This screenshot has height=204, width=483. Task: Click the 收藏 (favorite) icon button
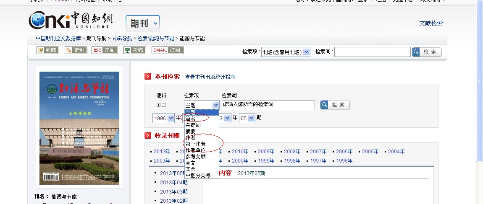pos(47,50)
